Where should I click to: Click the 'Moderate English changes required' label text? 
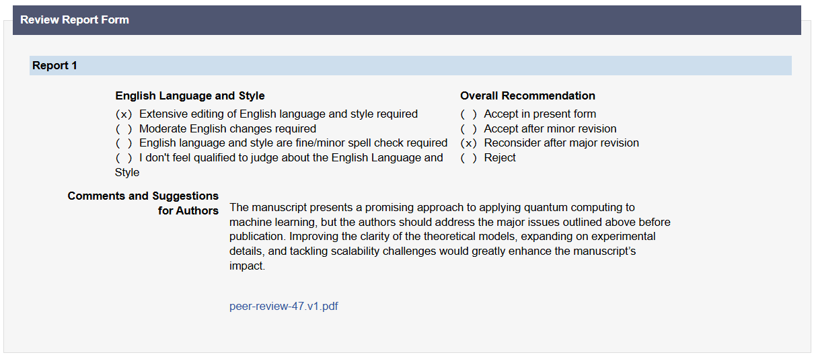pyautogui.click(x=227, y=129)
